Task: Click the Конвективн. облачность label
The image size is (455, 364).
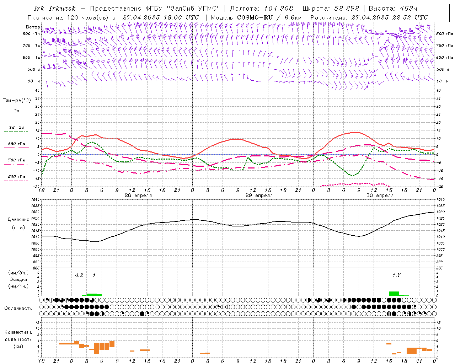Action: [x=18, y=336]
